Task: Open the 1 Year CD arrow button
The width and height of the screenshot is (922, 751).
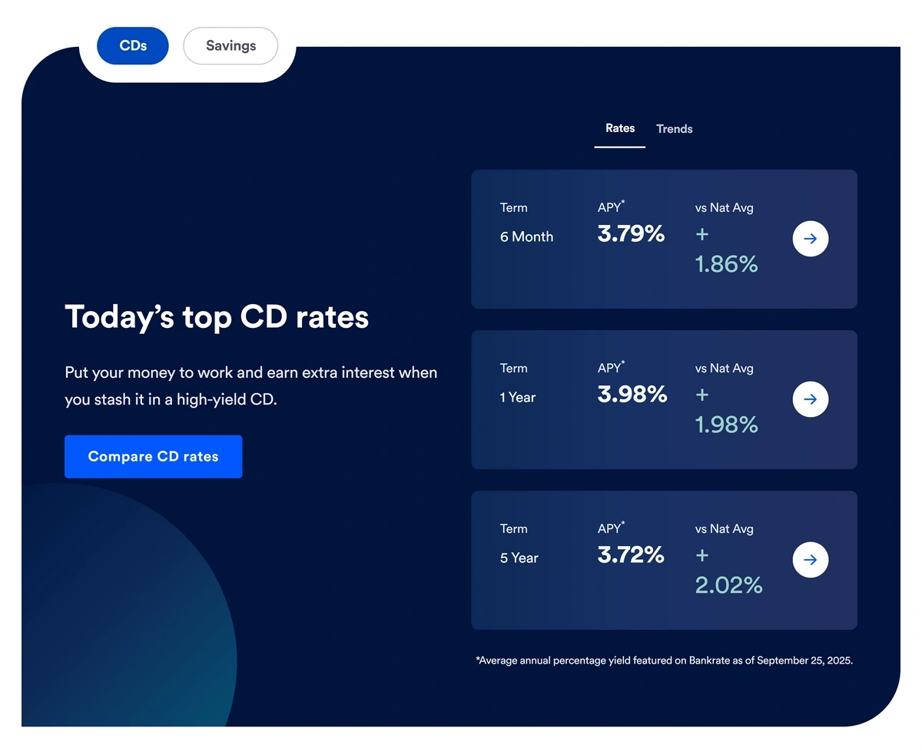Action: pyautogui.click(x=810, y=399)
